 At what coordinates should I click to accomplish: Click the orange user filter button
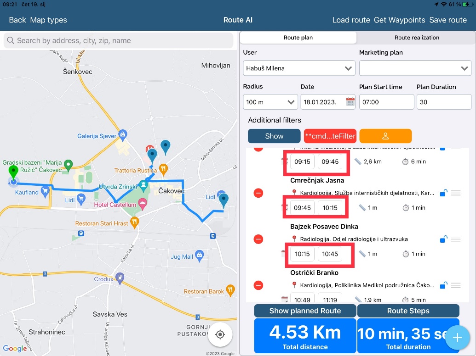tap(385, 136)
